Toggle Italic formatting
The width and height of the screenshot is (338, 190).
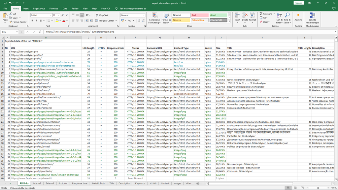point(36,21)
